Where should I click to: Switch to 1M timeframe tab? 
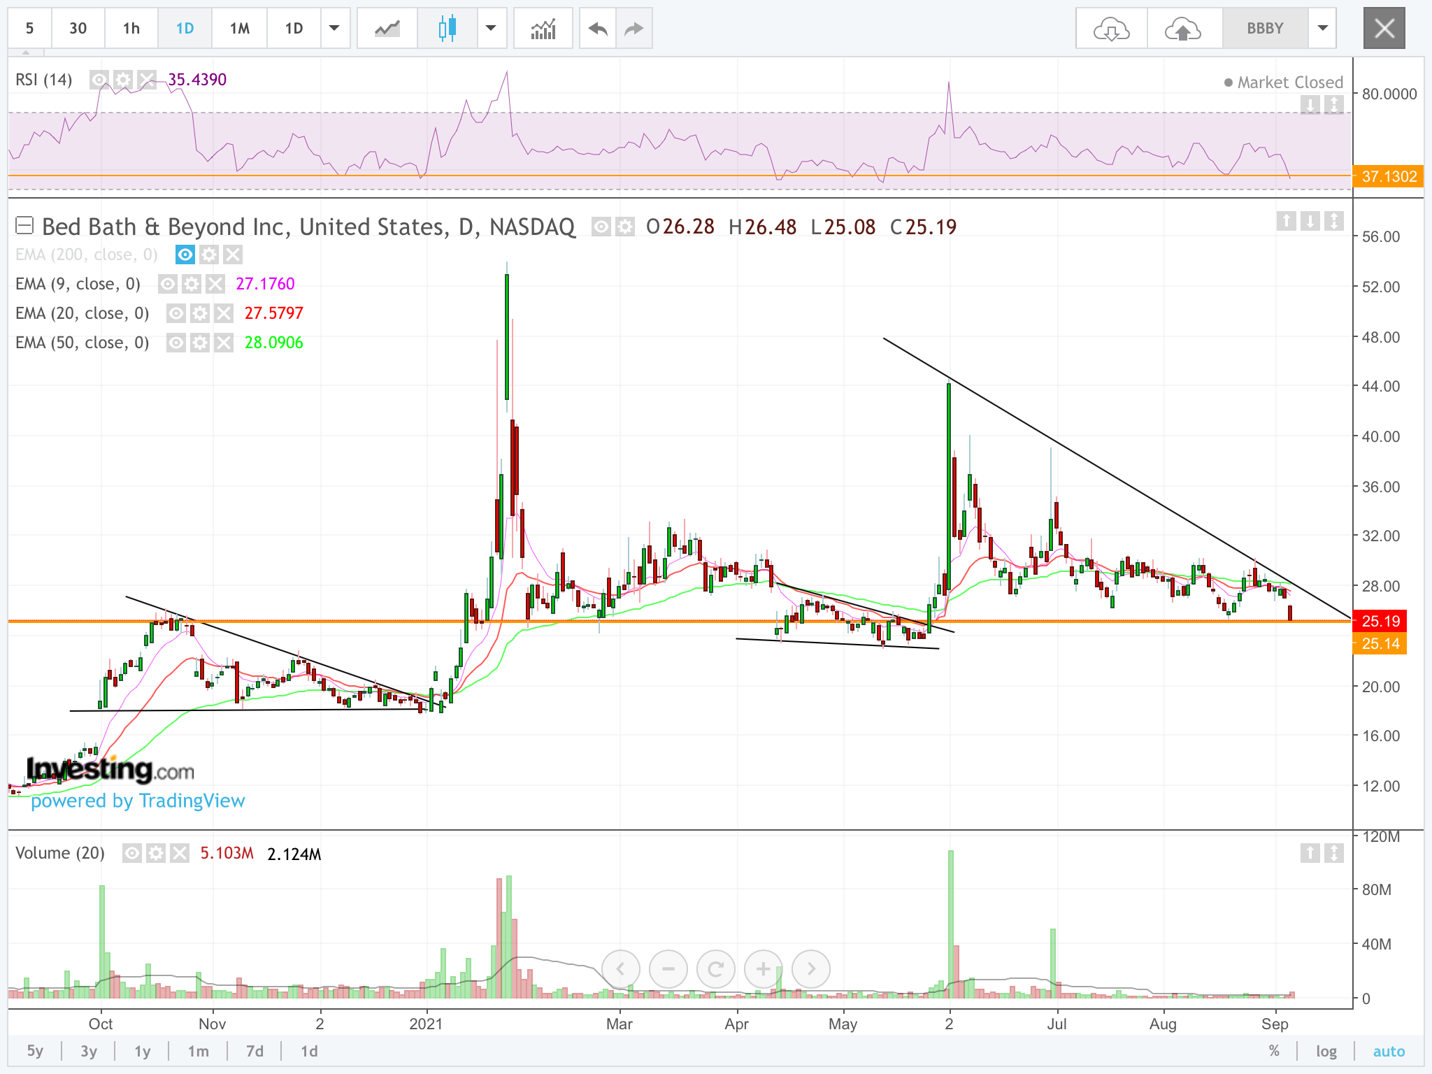coord(239,29)
